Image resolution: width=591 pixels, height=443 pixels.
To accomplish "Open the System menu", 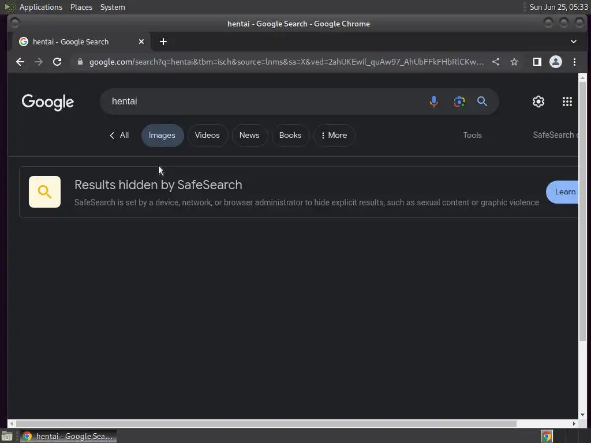I will (x=113, y=7).
